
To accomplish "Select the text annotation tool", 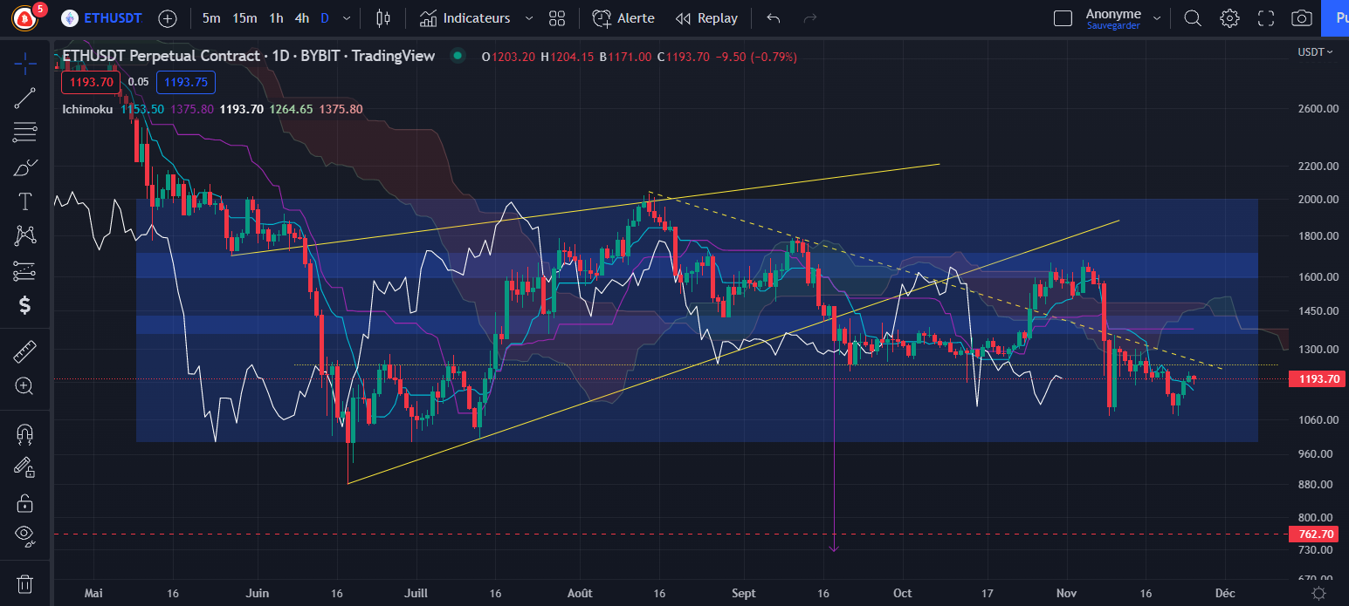I will (24, 201).
